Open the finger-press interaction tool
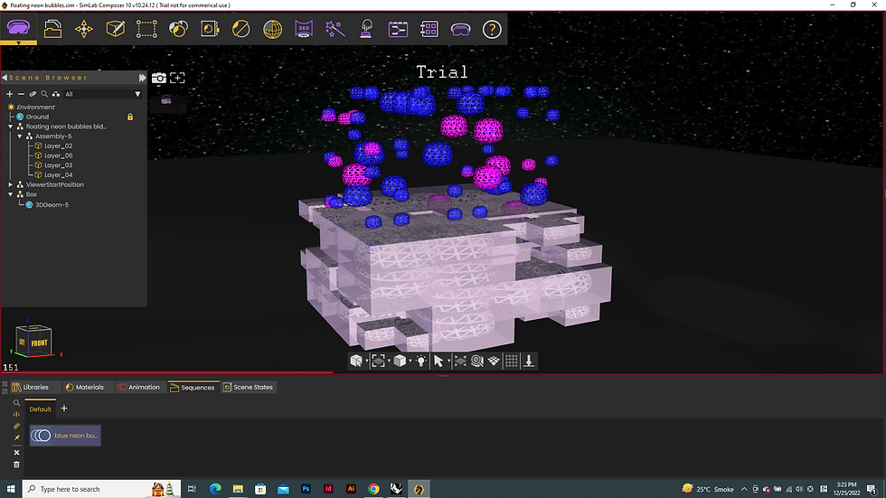The image size is (886, 498). (366, 29)
